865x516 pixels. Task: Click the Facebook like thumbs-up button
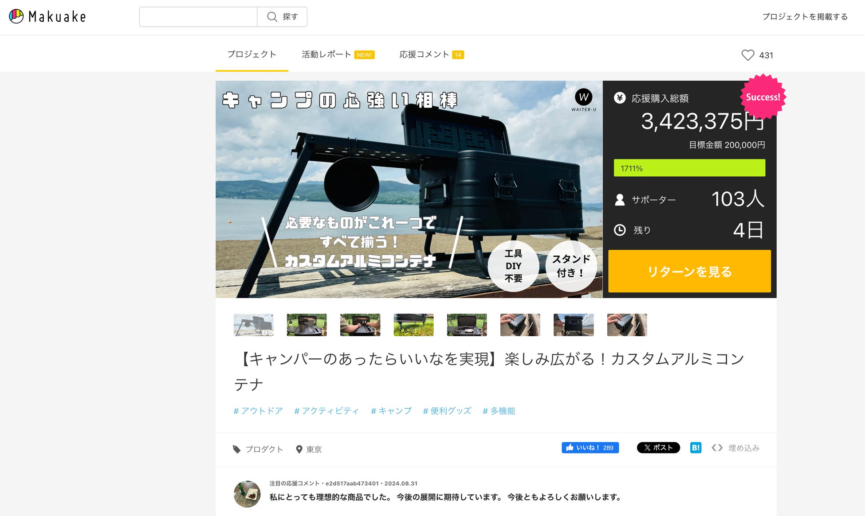coord(590,448)
